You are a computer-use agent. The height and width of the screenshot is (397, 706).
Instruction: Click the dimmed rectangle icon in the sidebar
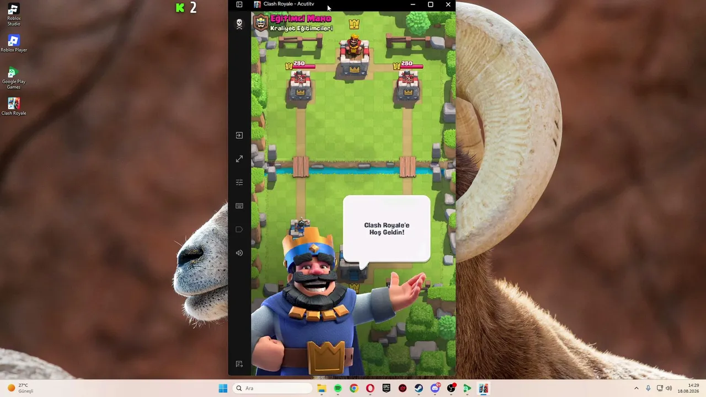tap(239, 229)
